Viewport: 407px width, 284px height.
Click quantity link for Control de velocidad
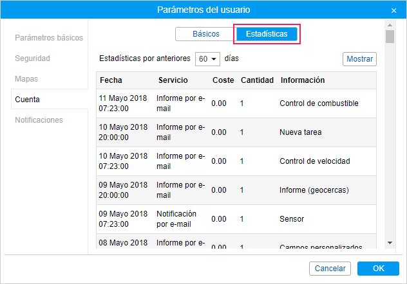(x=242, y=161)
